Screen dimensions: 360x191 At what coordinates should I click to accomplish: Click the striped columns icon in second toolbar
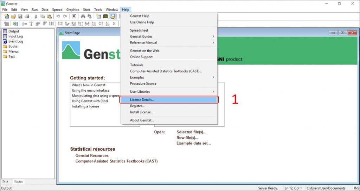(x=51, y=24)
